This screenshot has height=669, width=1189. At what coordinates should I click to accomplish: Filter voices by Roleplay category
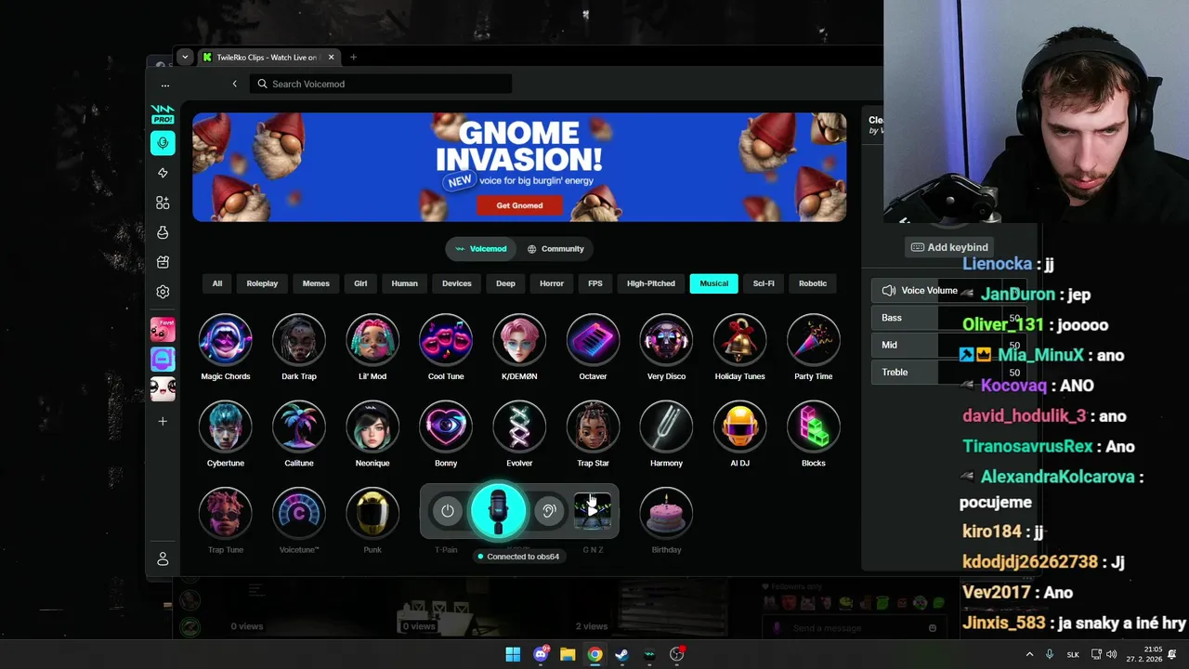[262, 283]
